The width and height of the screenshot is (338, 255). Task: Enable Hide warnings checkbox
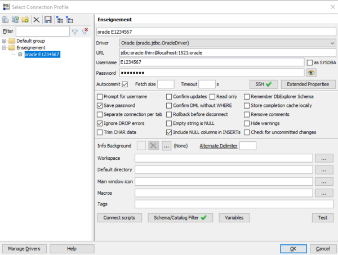[247, 123]
